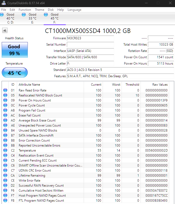
Task: Click the Standard field ACS-3 Revision 5
Action: click(121, 70)
